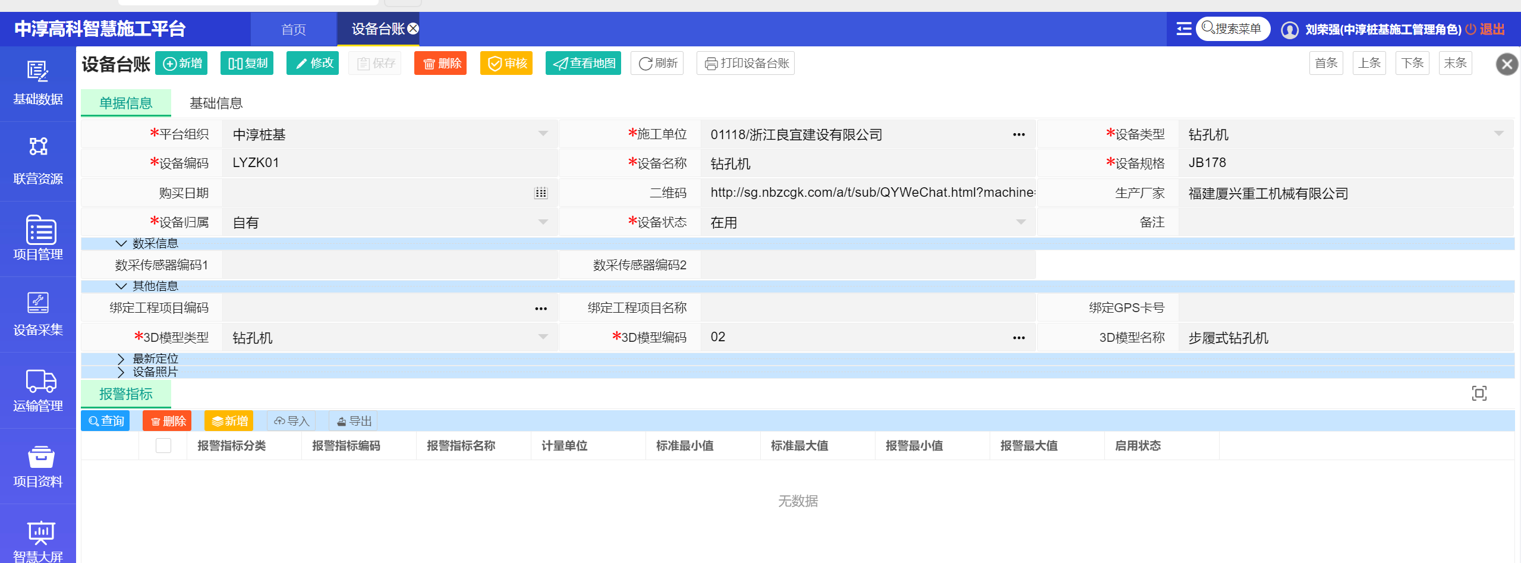Expand the 最新定位 section
This screenshot has height=563, width=1521.
pos(121,358)
